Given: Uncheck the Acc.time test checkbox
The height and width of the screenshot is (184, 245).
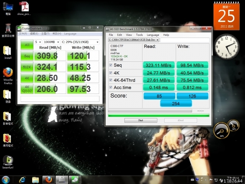Looking at the screenshot, I should coord(111,87).
